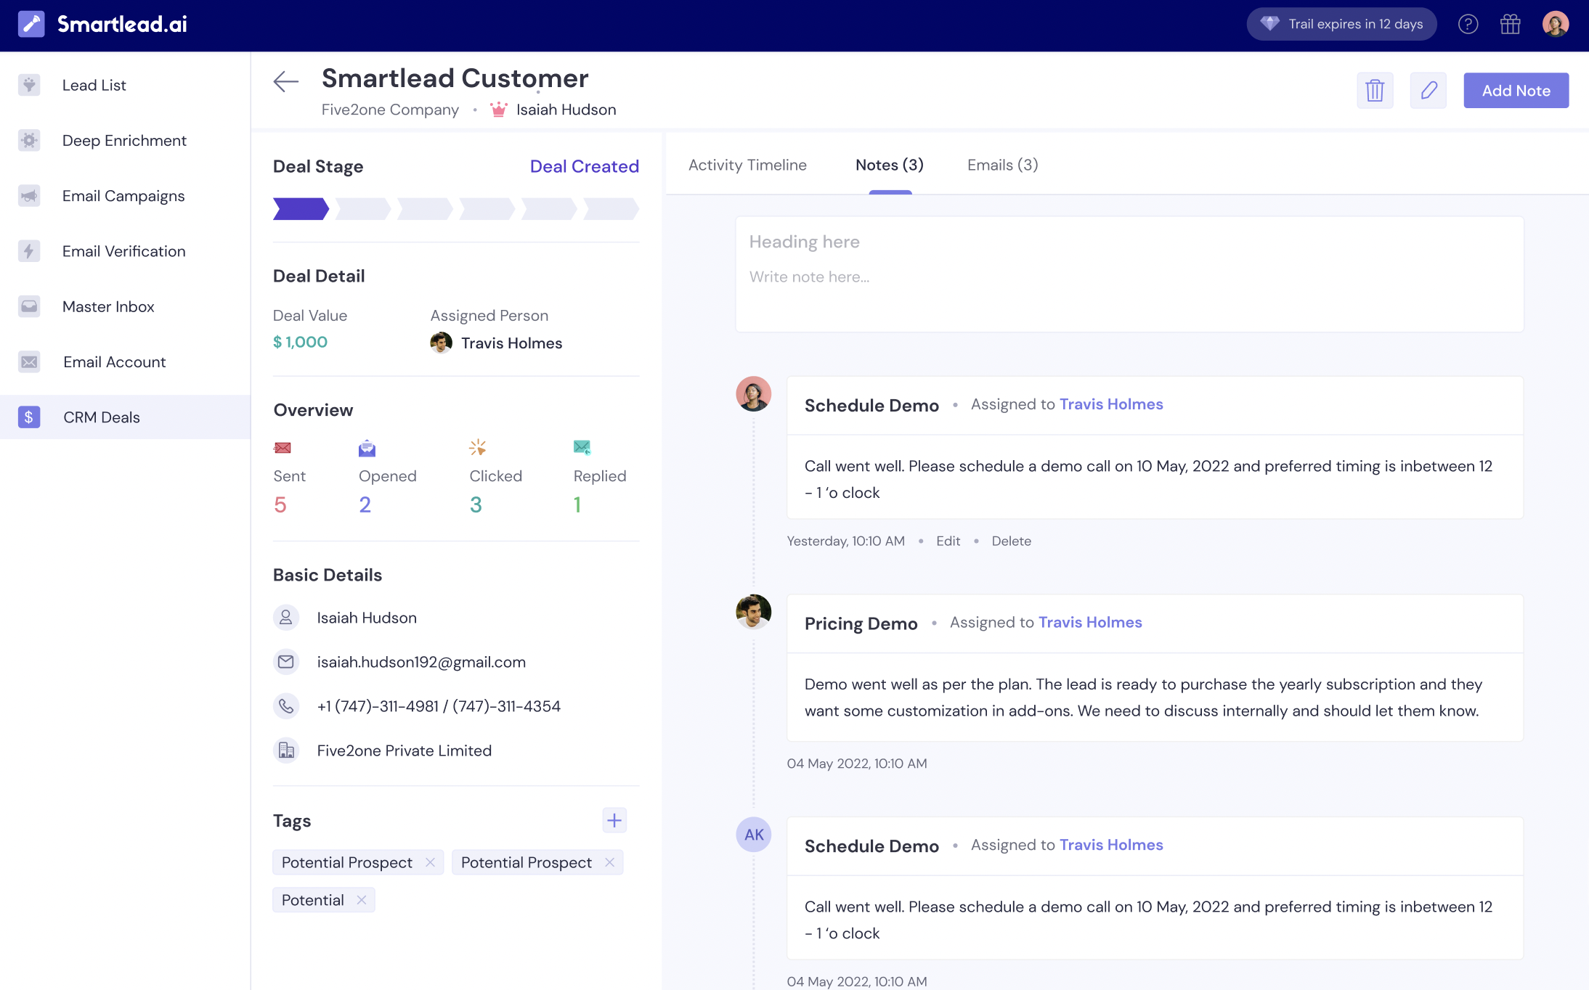
Task: Remove the Potential tag
Action: point(362,899)
